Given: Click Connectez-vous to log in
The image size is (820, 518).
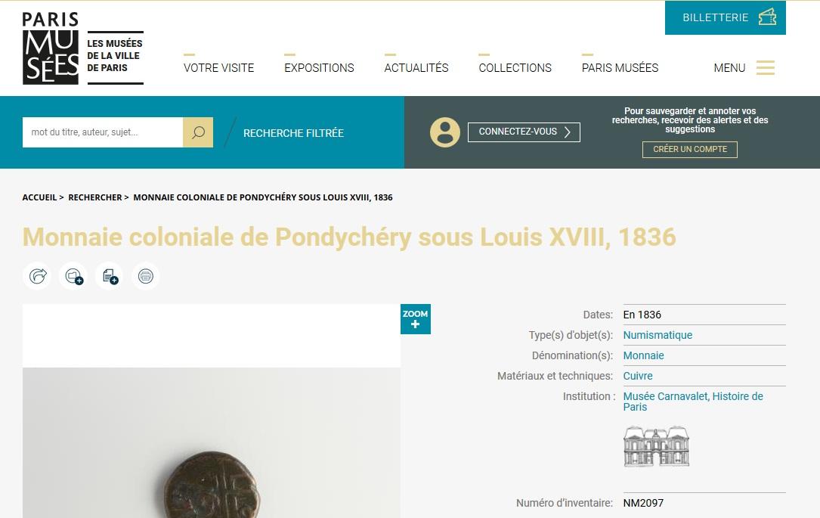Looking at the screenshot, I should (524, 132).
